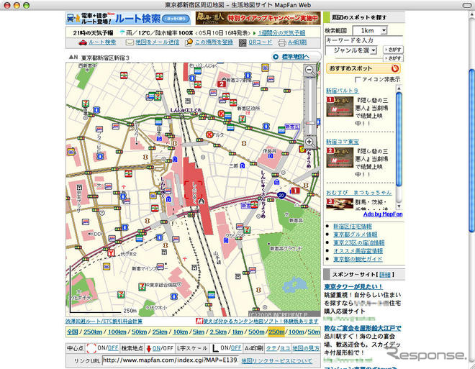Click the envelope icon for emailing the map
This screenshot has height=369, width=475.
coord(130,42)
